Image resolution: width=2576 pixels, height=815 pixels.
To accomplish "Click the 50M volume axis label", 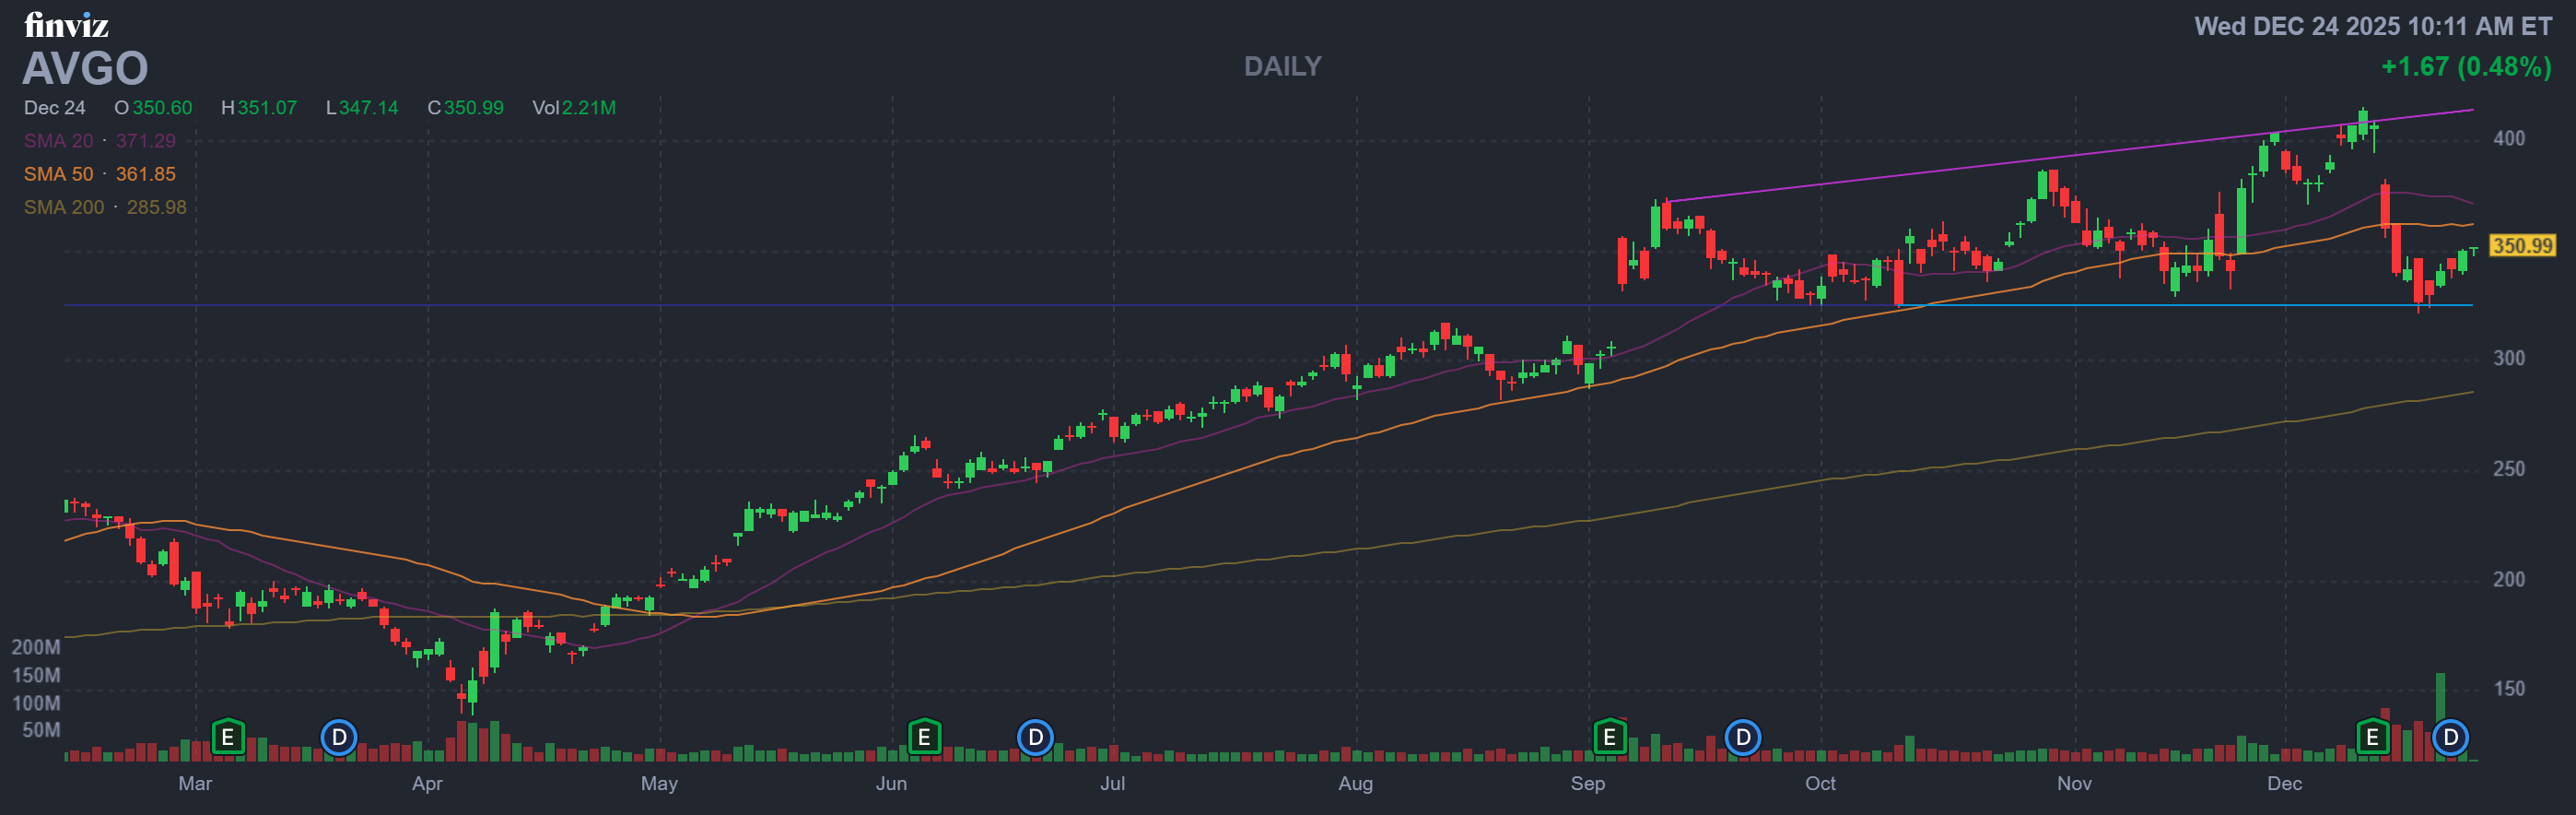I will pos(41,730).
